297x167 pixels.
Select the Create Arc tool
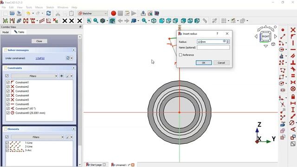tap(282, 43)
